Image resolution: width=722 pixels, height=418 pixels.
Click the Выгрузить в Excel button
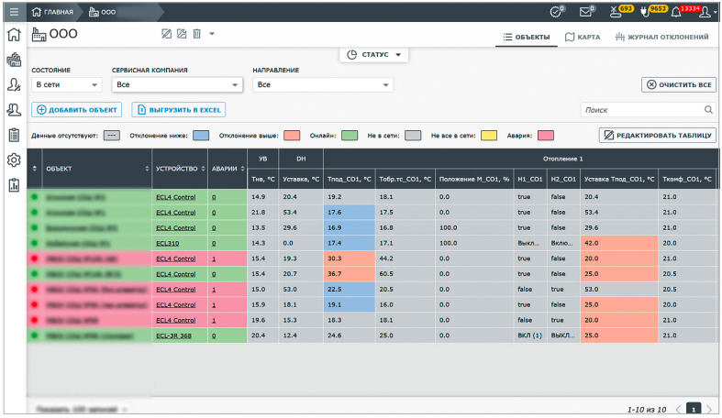[178, 110]
